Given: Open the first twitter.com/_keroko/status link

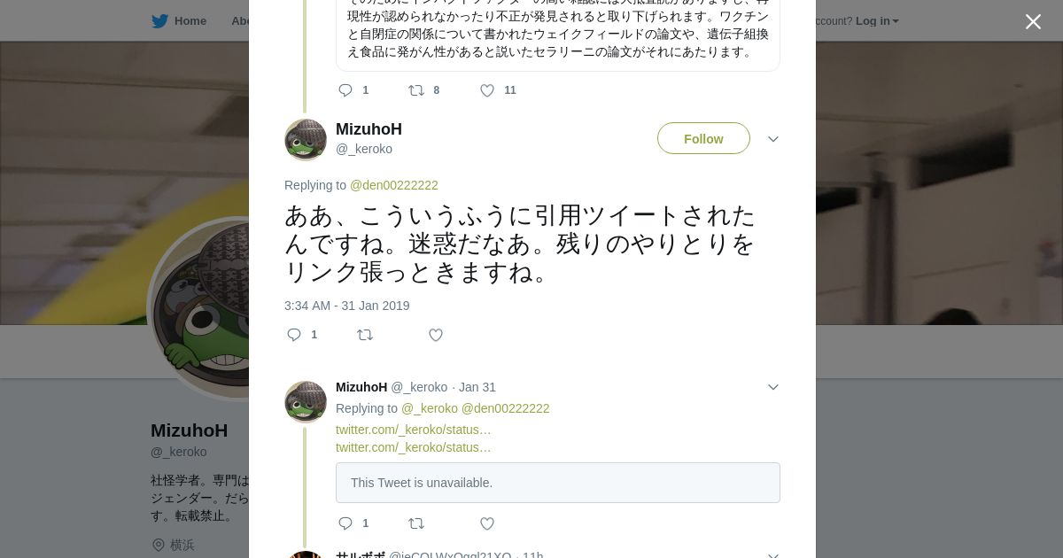Looking at the screenshot, I should (x=413, y=430).
